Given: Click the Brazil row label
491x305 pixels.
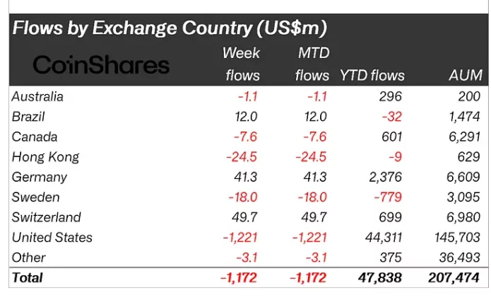Looking at the screenshot, I should (28, 116).
